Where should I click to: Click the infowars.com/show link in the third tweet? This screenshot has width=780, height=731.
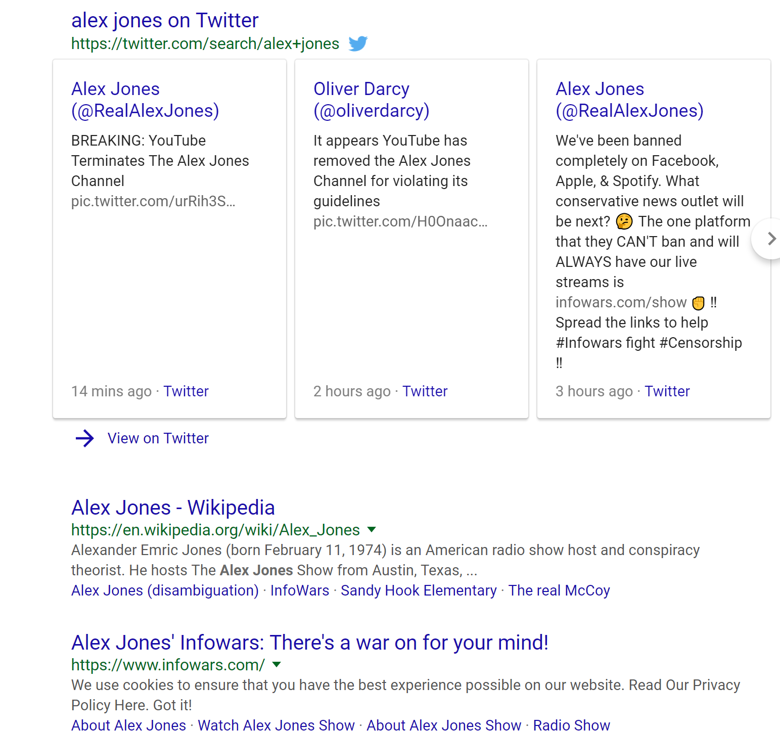621,302
